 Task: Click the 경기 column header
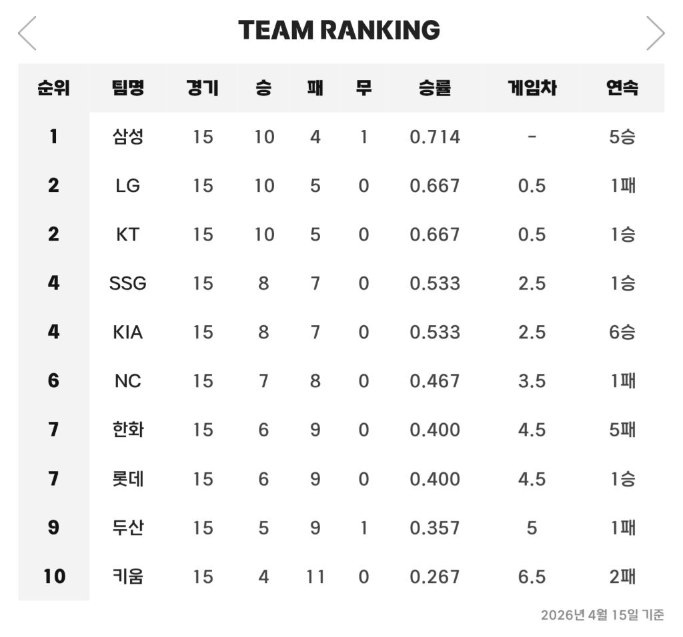click(x=203, y=87)
